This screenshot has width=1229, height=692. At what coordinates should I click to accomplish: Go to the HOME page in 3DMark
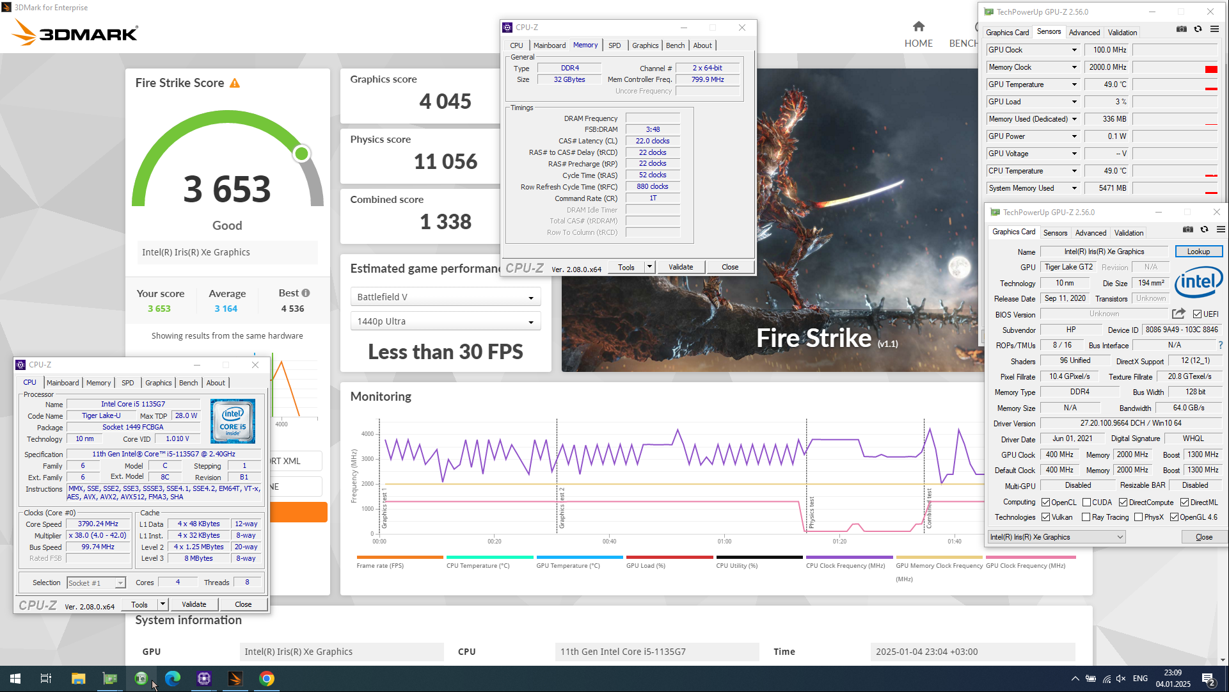pos(918,35)
